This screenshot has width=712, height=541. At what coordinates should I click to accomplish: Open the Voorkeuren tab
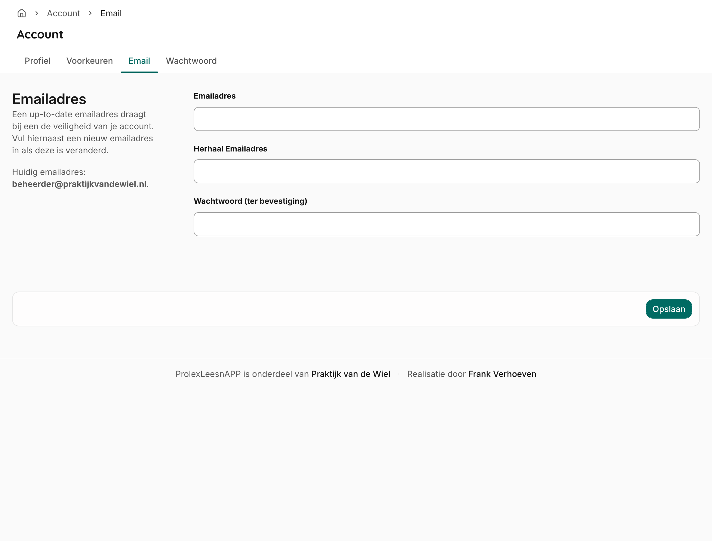pos(90,61)
